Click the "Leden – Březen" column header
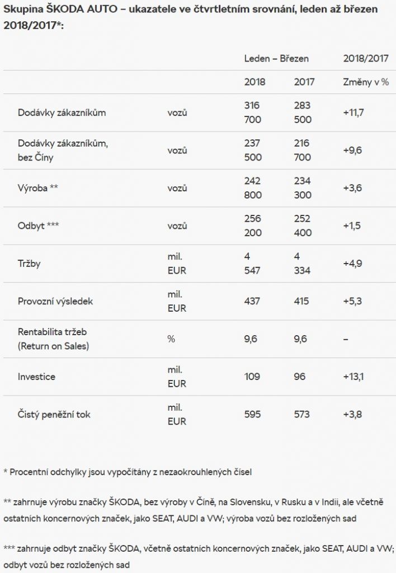The width and height of the screenshot is (396, 573). tap(276, 58)
